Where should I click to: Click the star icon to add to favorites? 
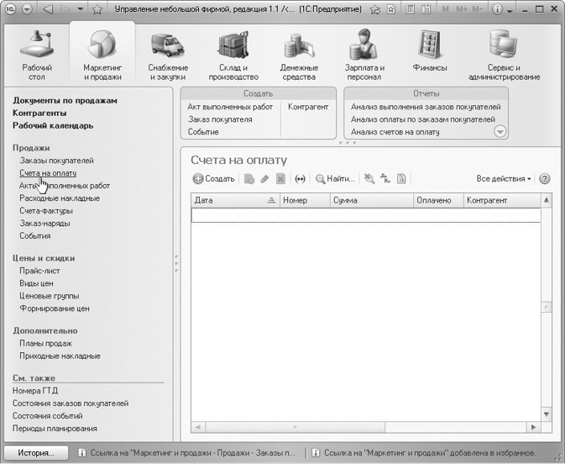(x=97, y=8)
